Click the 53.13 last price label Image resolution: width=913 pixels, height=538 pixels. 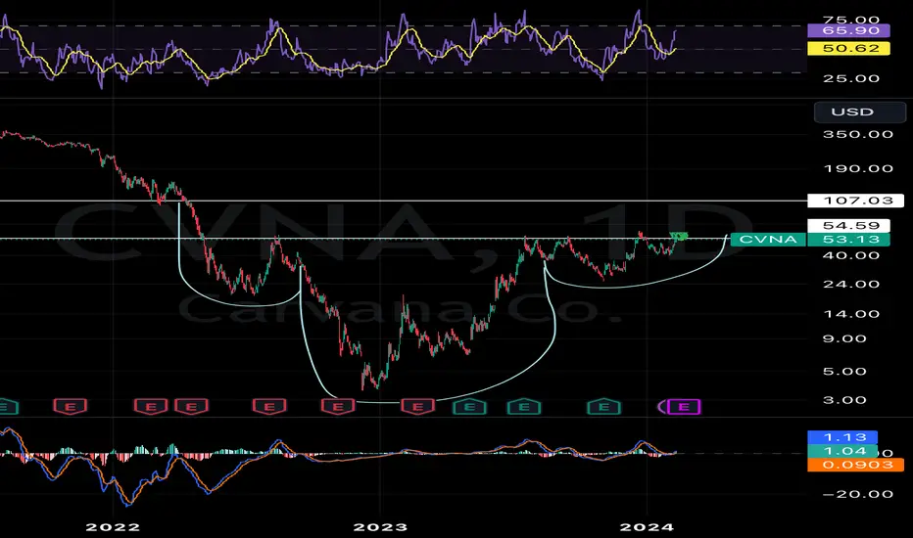click(848, 240)
